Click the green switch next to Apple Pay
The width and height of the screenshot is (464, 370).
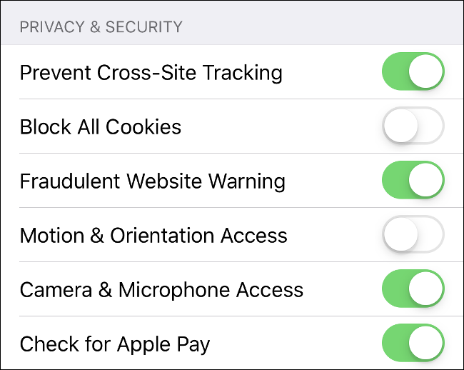(413, 344)
